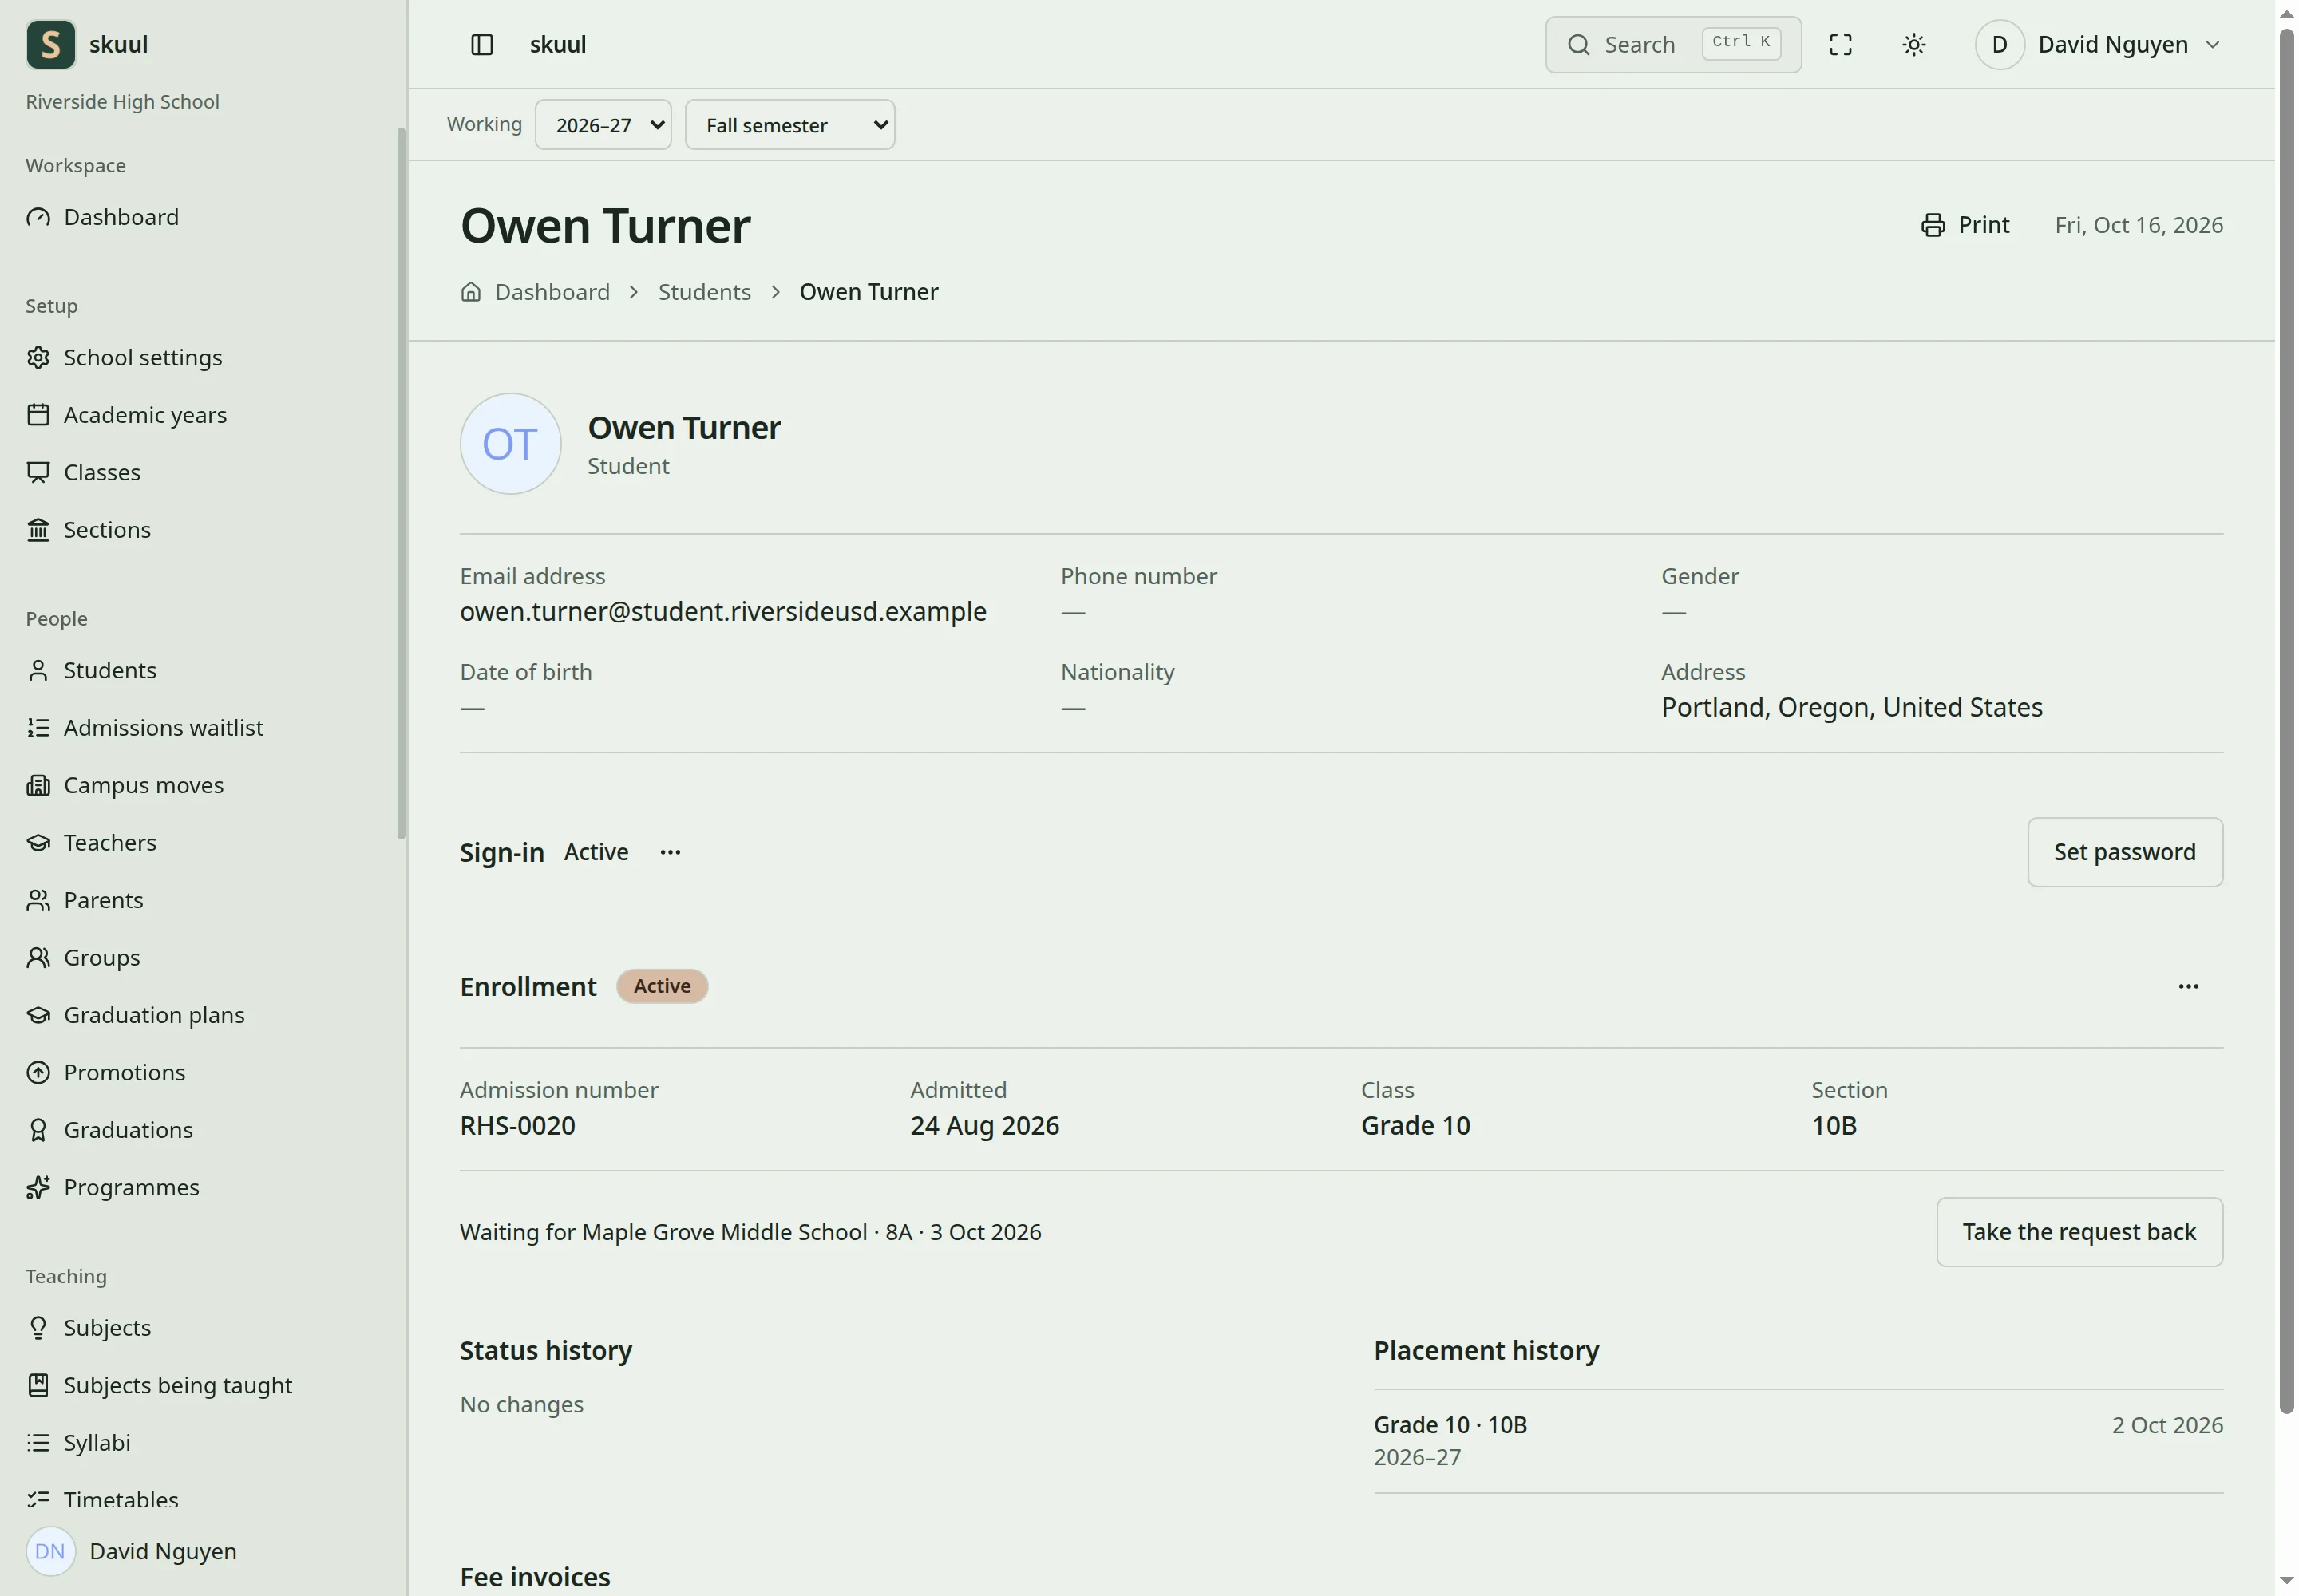Toggle the light/dark theme sun icon
The image size is (2299, 1596).
(1913, 45)
